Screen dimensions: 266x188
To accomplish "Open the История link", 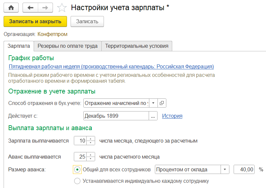I will point(172,116).
